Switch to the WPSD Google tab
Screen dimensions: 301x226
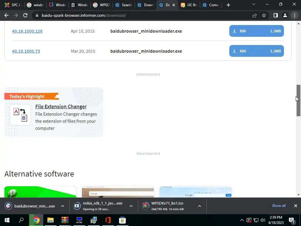coord(101,5)
